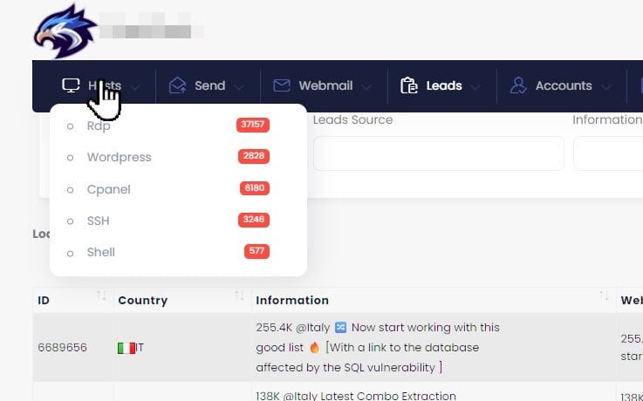This screenshot has height=401, width=643.
Task: Click the eagle logo in the header
Action: (x=64, y=30)
